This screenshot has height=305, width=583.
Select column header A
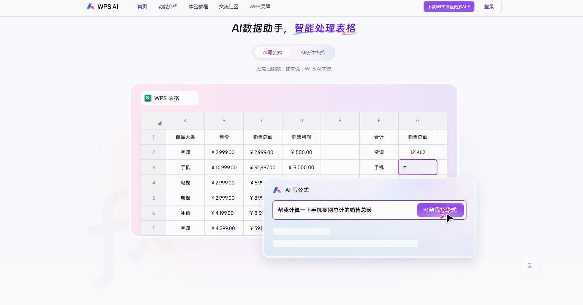click(x=185, y=121)
